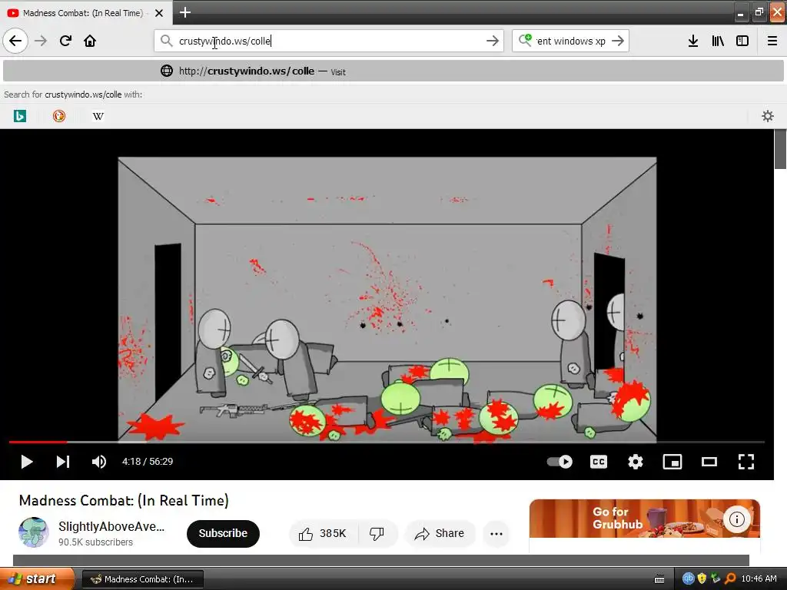787x590 pixels.
Task: Enter full screen video mode
Action: click(x=745, y=462)
